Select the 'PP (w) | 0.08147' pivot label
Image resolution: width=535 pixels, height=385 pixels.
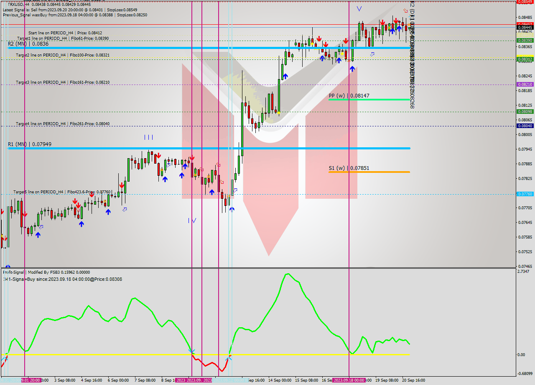(349, 95)
